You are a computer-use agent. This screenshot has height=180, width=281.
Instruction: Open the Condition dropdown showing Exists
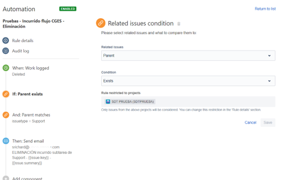pos(188,81)
